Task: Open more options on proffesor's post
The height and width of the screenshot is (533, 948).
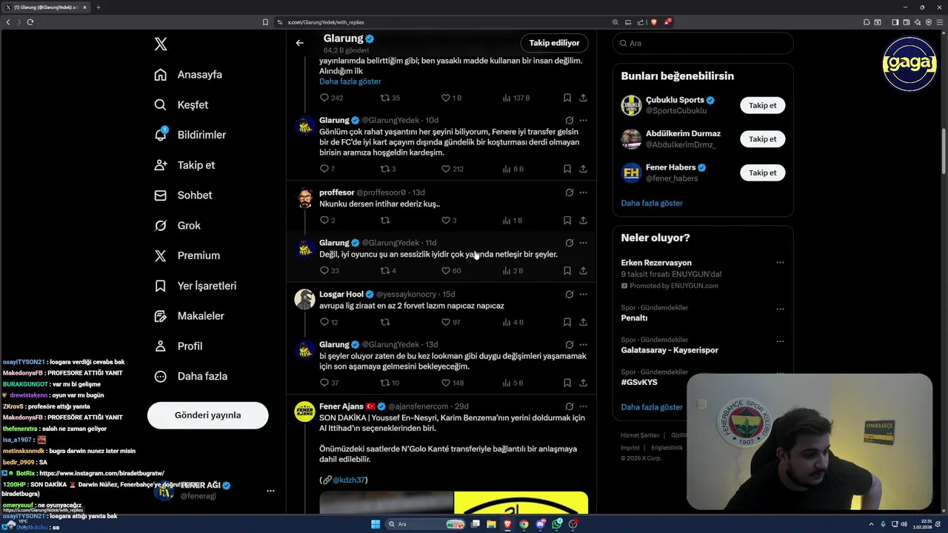Action: tap(584, 192)
